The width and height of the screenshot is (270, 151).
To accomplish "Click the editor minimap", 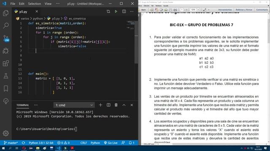I will point(130,25).
